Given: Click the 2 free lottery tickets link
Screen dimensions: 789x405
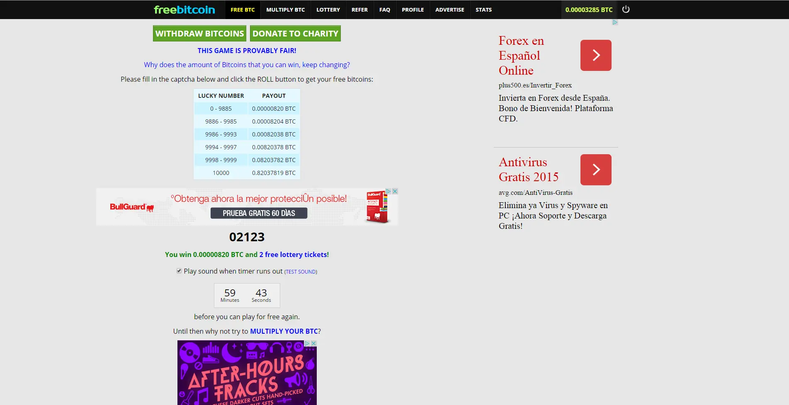Looking at the screenshot, I should (293, 255).
